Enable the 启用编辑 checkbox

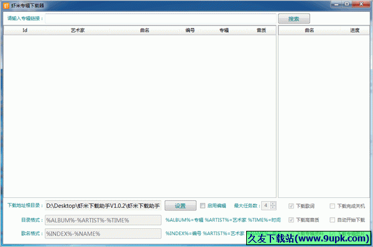tap(203, 205)
